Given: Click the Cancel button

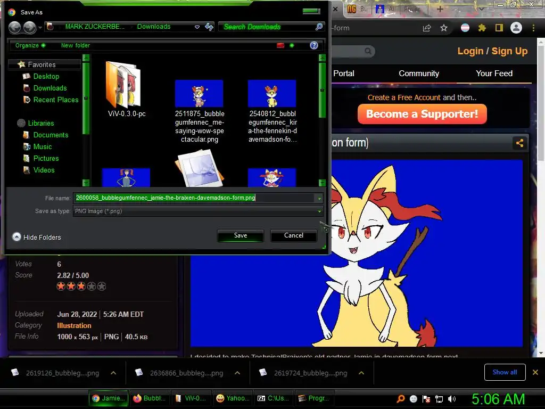Looking at the screenshot, I should coord(293,235).
